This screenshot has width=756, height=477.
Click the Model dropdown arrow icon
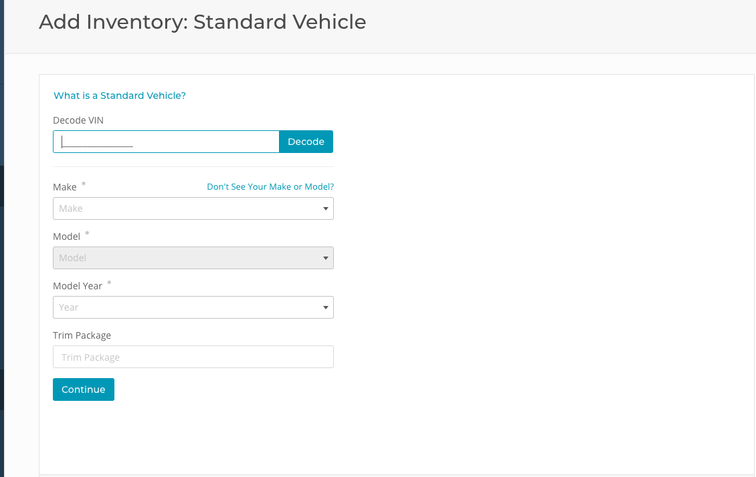tap(325, 259)
